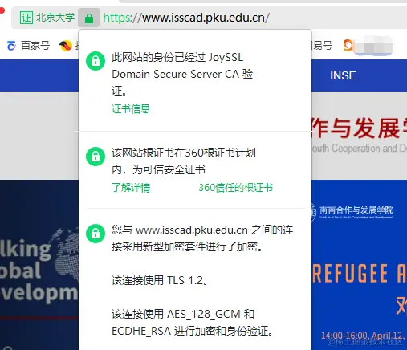
Task: Click the left banner with world map image
Action: click(39, 265)
